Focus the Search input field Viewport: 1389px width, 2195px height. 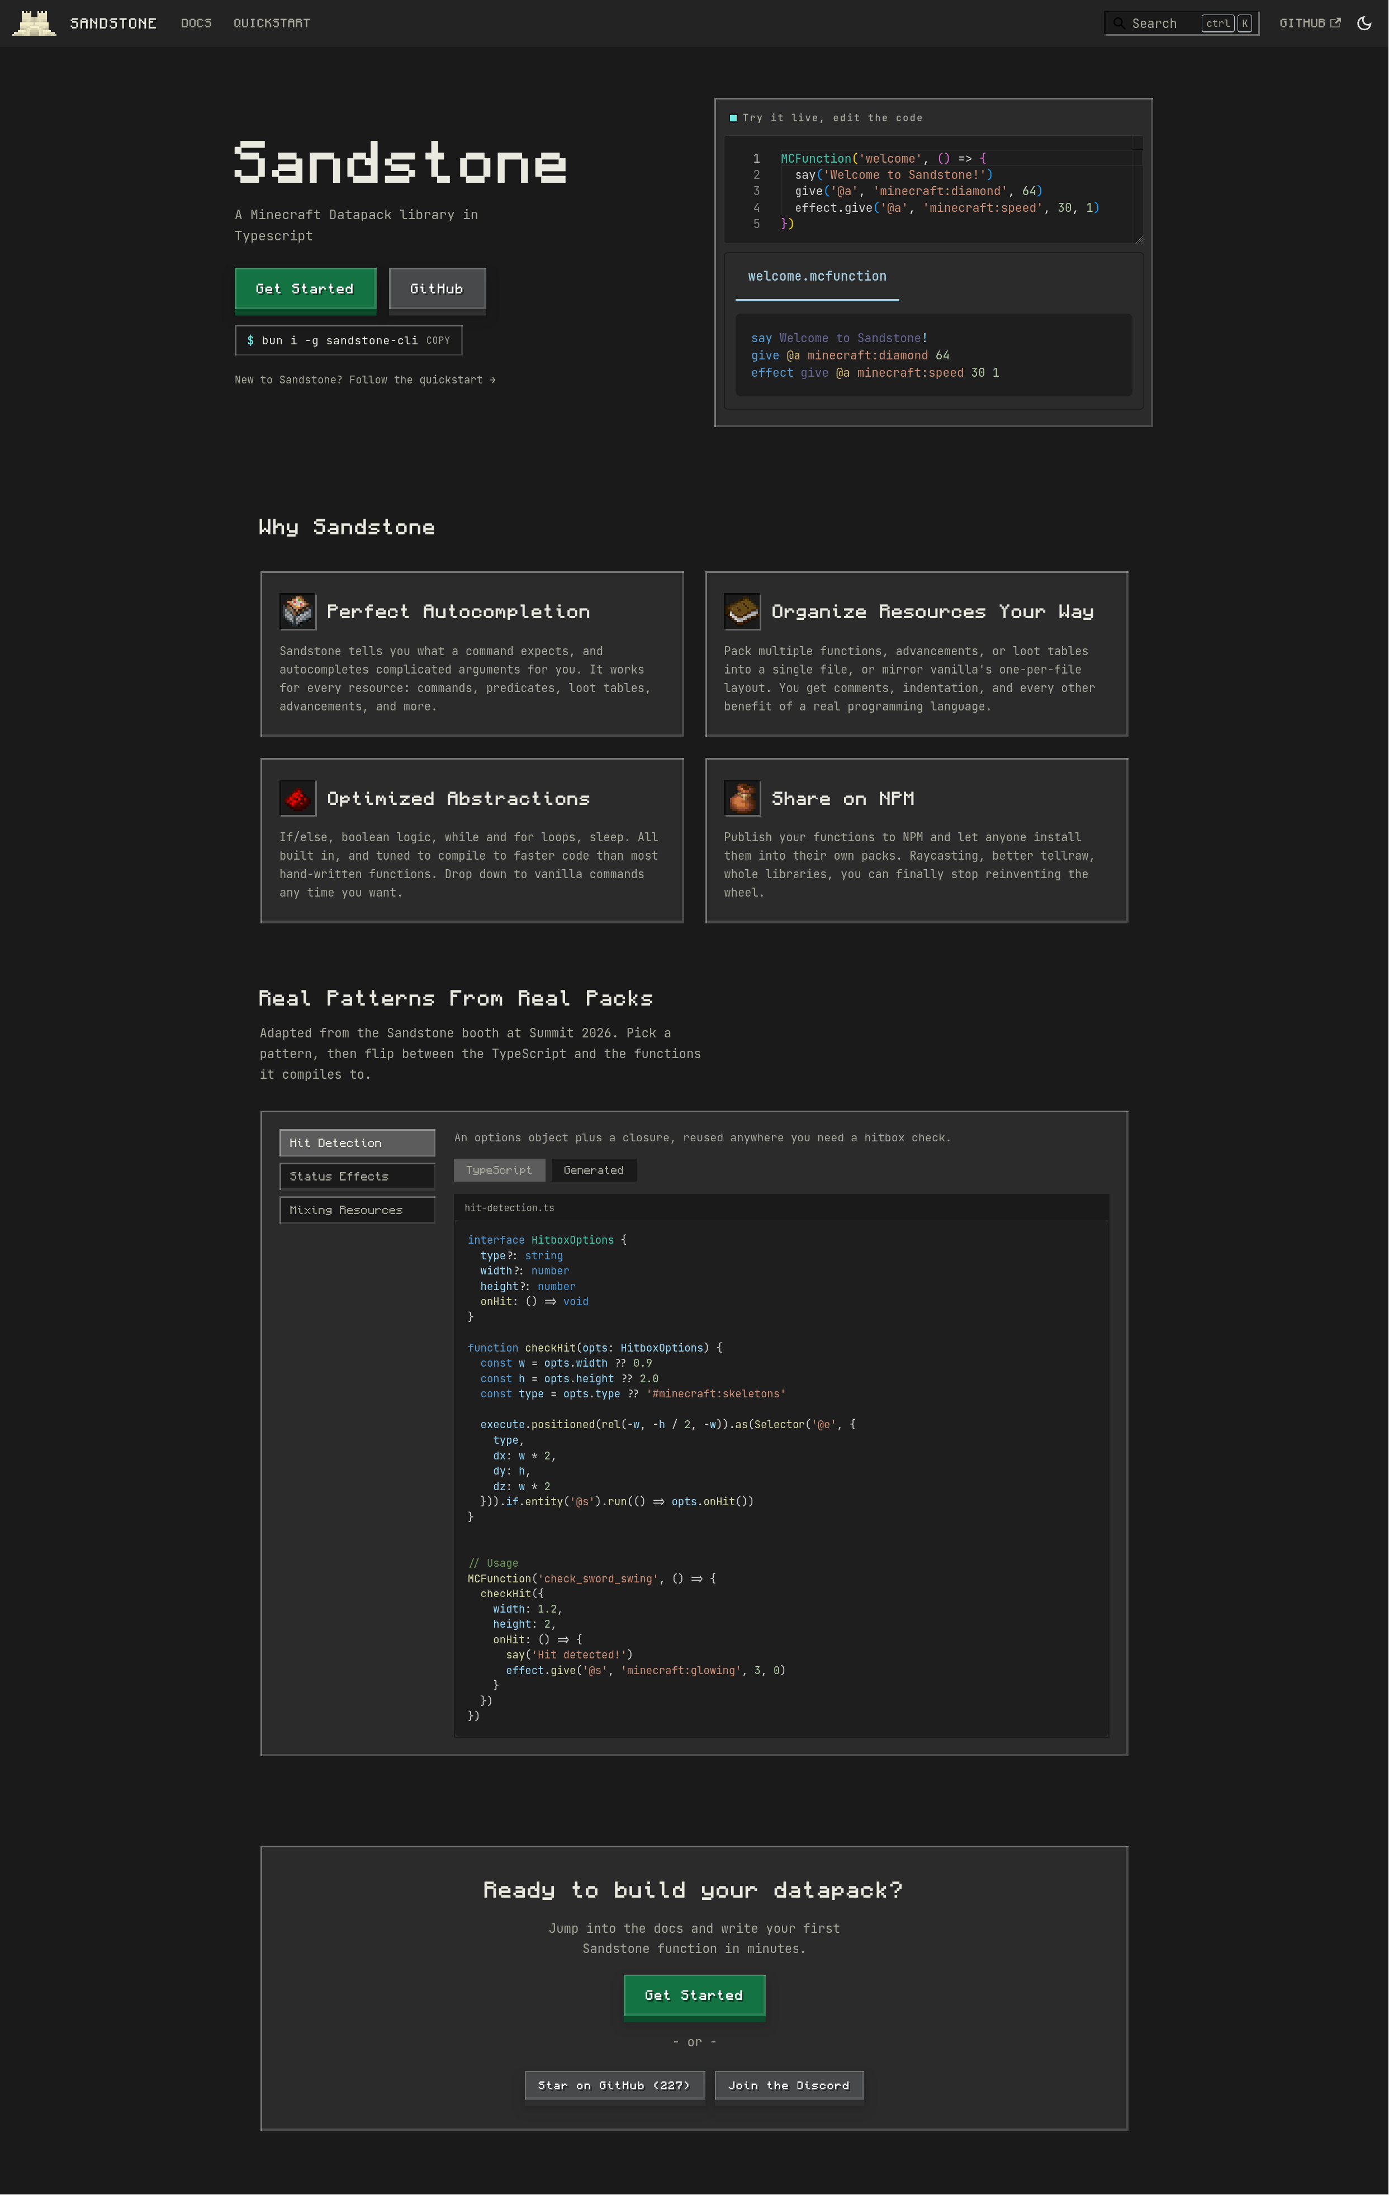tap(1181, 23)
